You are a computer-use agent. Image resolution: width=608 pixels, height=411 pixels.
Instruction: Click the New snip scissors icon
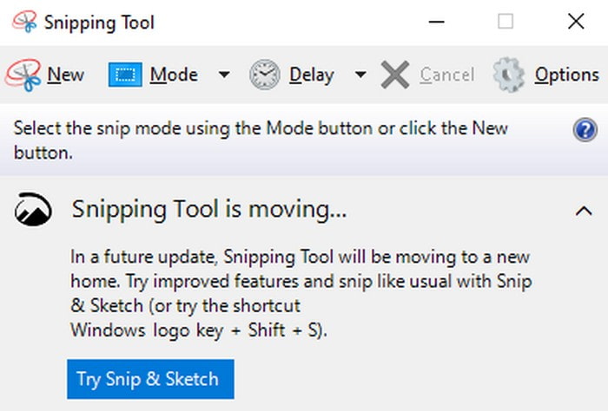click(x=23, y=75)
